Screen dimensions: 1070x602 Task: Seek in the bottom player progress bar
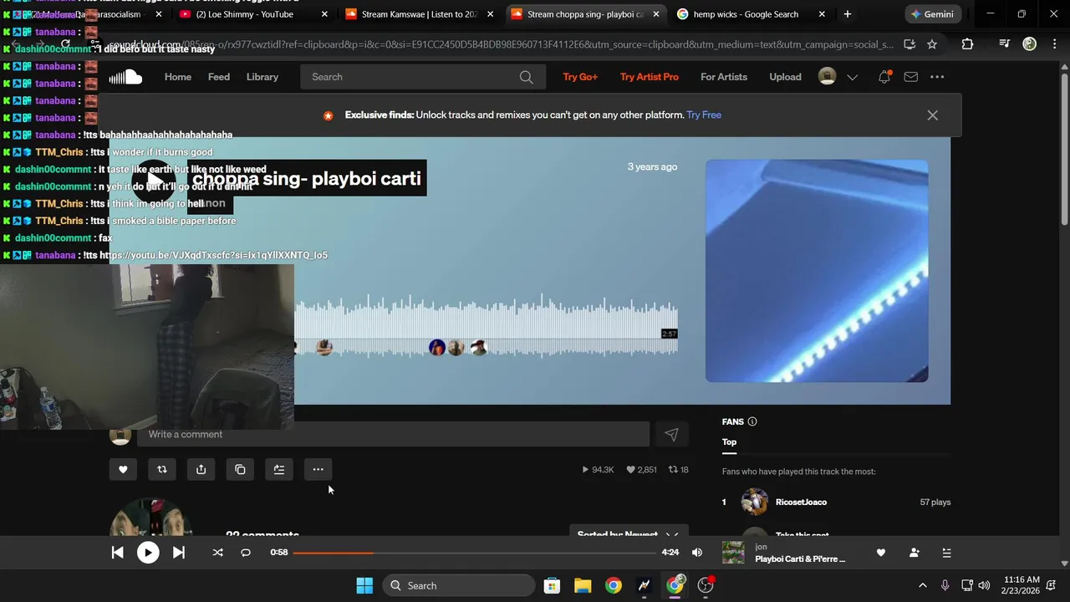(x=474, y=553)
